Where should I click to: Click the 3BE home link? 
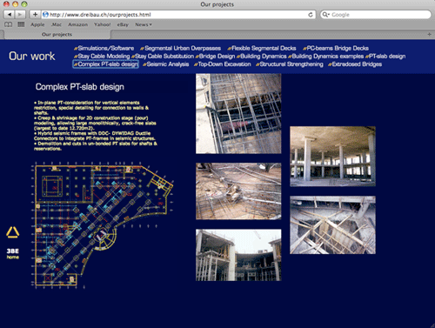(x=13, y=253)
